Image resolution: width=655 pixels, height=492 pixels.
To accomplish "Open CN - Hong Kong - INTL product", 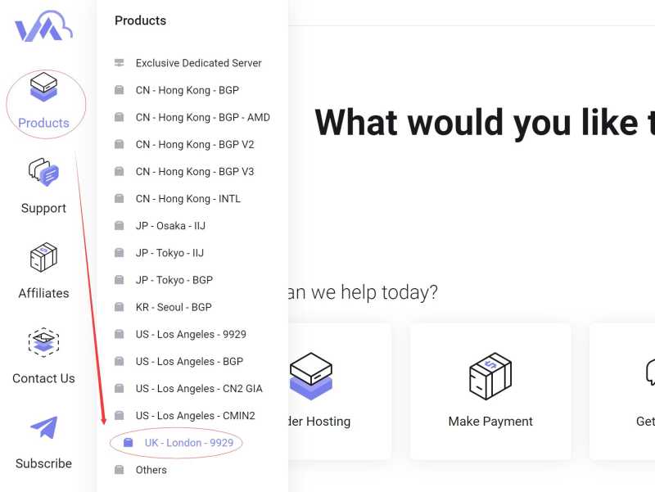I will coord(187,198).
